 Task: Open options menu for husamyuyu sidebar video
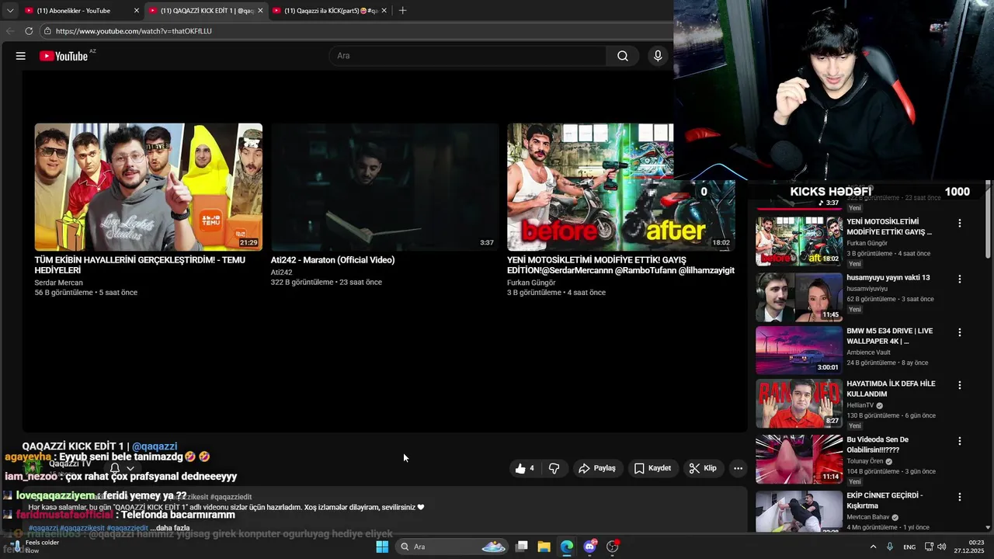click(959, 279)
